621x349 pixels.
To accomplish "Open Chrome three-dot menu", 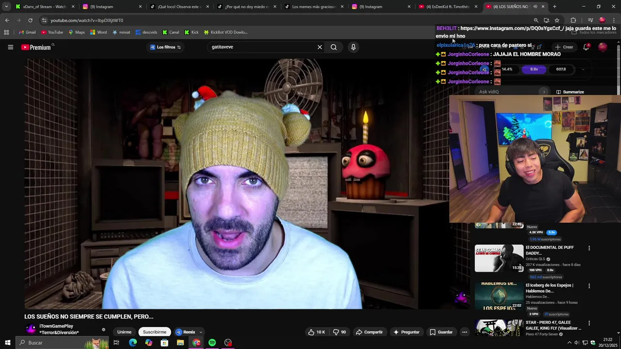I will coord(614,20).
